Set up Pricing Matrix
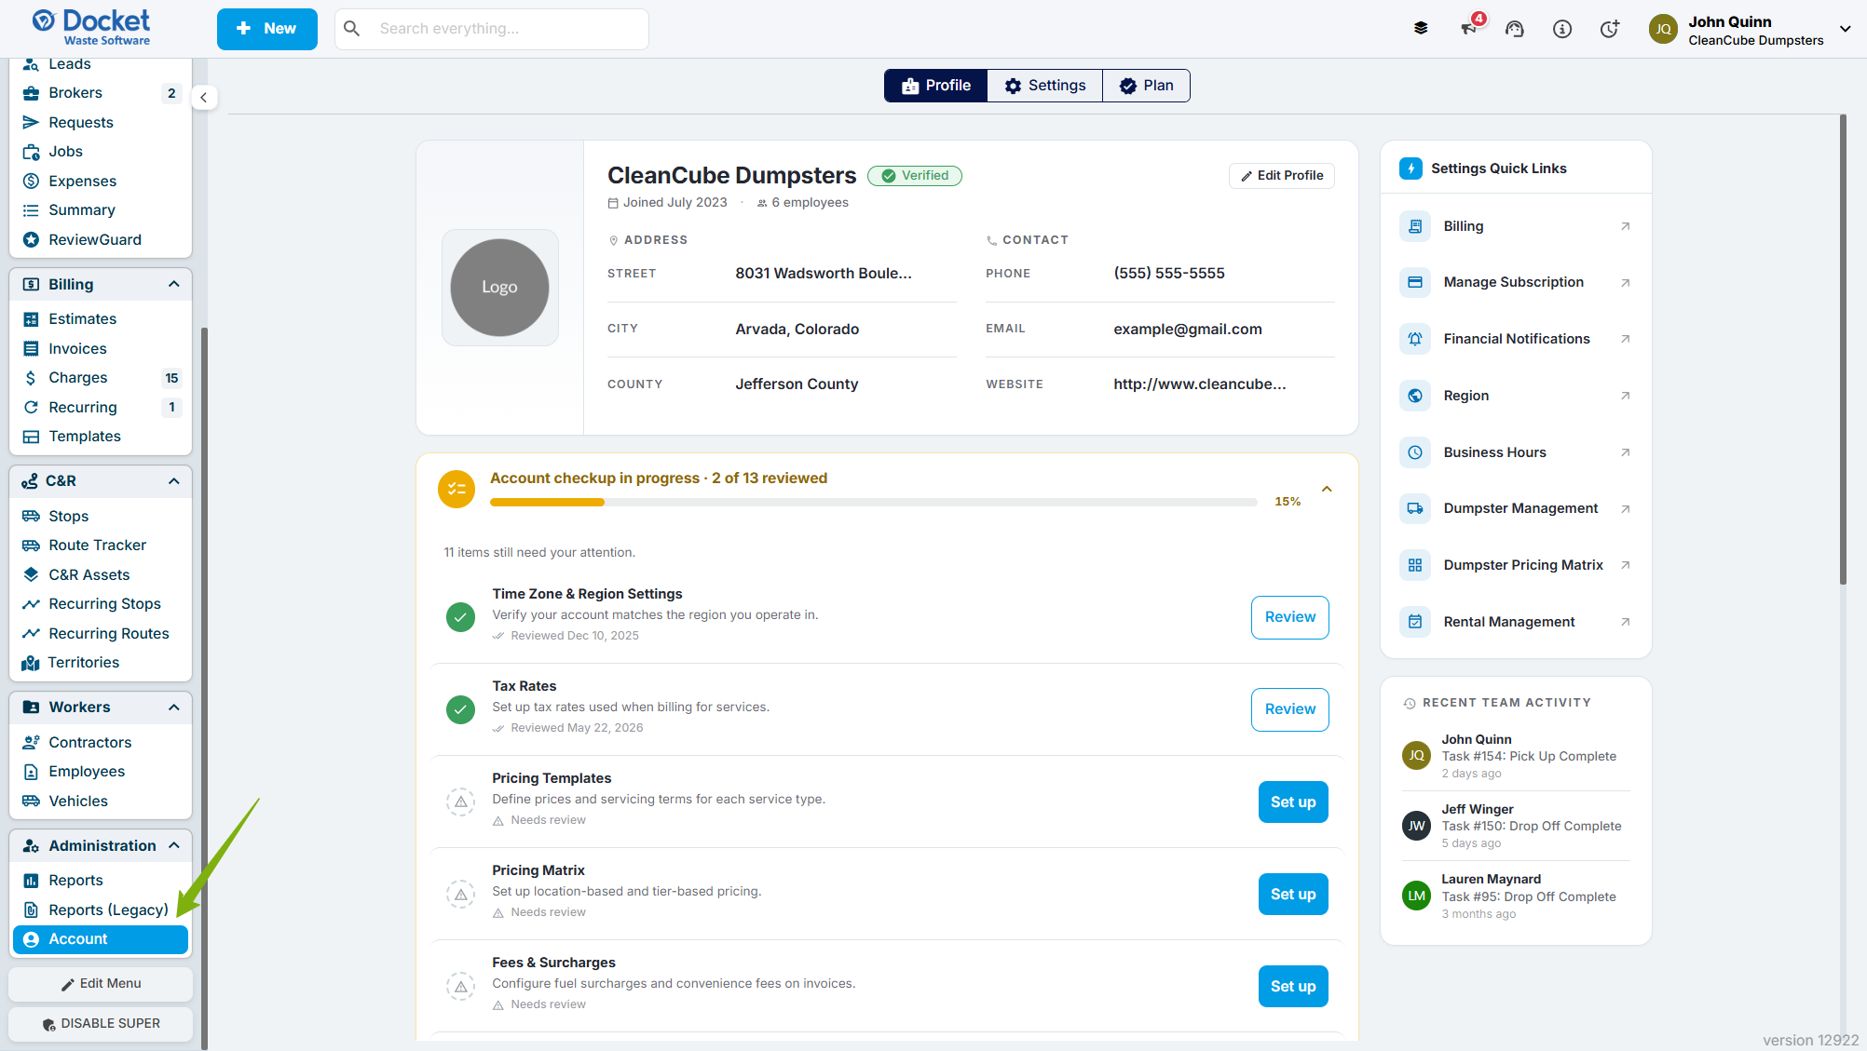The image size is (1867, 1051). [1293, 894]
